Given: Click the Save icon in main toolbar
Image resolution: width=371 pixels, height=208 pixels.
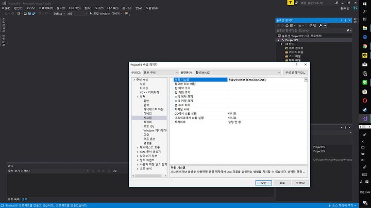Looking at the screenshot, I should click(29, 14).
